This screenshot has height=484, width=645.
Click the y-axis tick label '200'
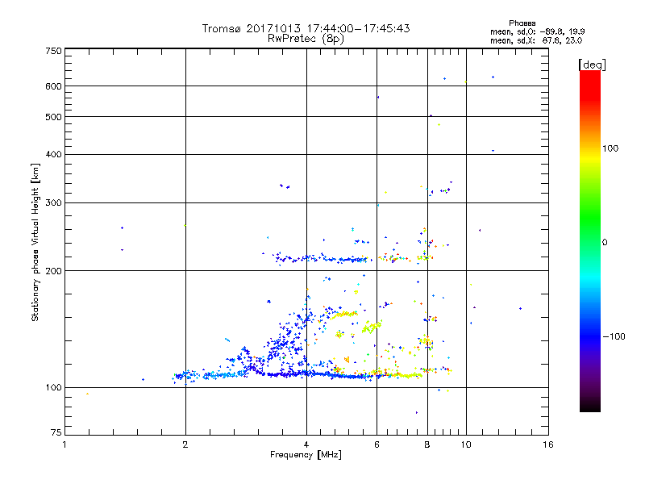coord(53,271)
